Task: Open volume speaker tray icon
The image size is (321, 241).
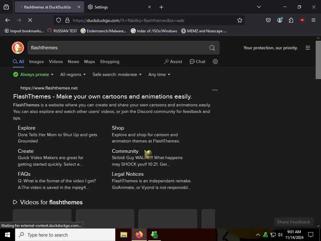Action: click(x=280, y=235)
